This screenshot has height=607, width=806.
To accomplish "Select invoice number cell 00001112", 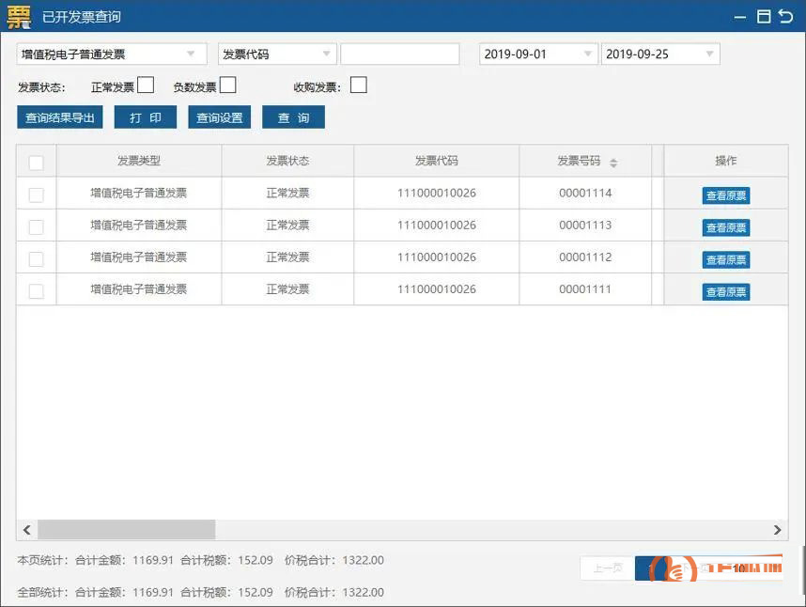I will point(585,257).
